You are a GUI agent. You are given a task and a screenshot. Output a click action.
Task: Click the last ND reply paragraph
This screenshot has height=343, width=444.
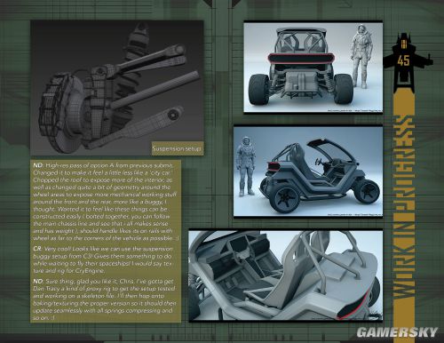click(x=105, y=299)
